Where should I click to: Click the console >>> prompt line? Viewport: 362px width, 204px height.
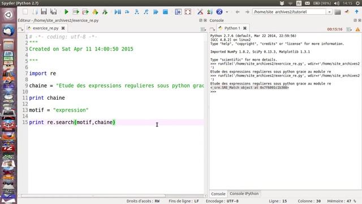(x=213, y=92)
